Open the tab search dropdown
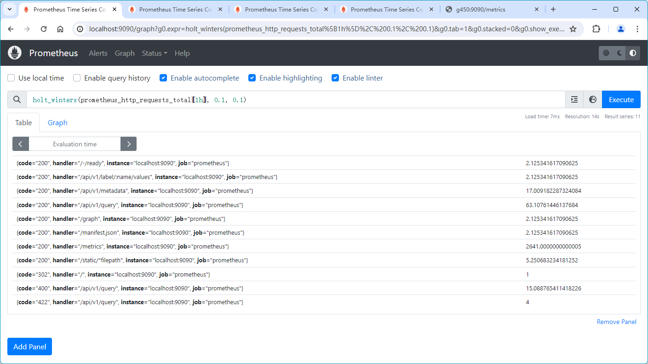648x364 pixels. point(10,9)
